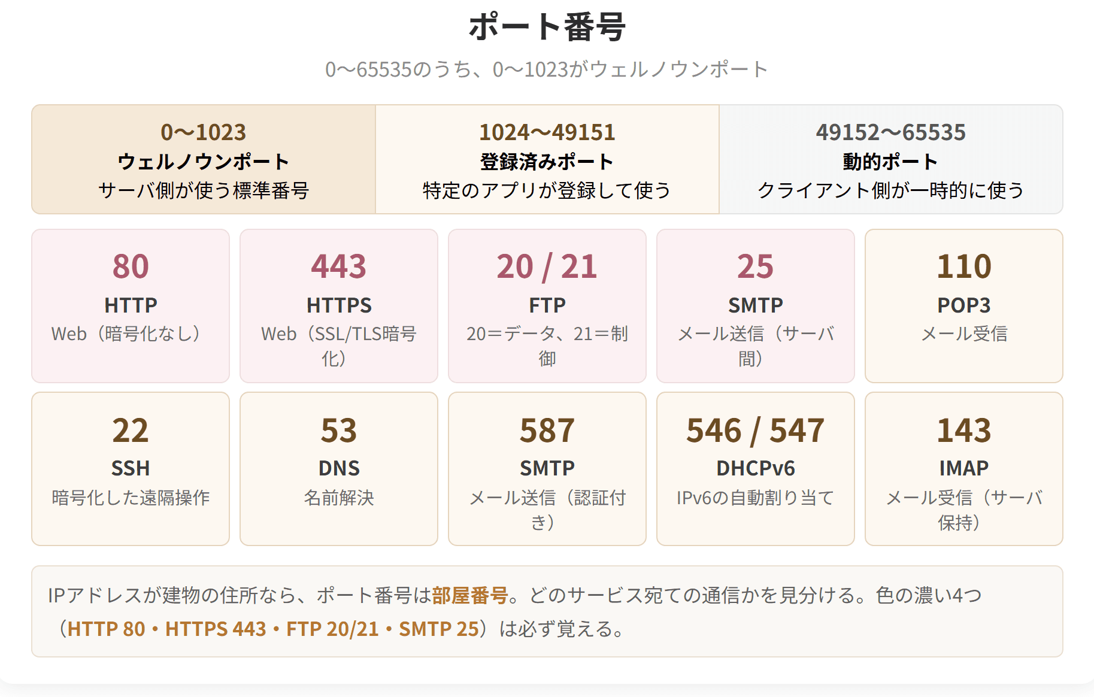Click the port 587 SMTP card

click(547, 469)
